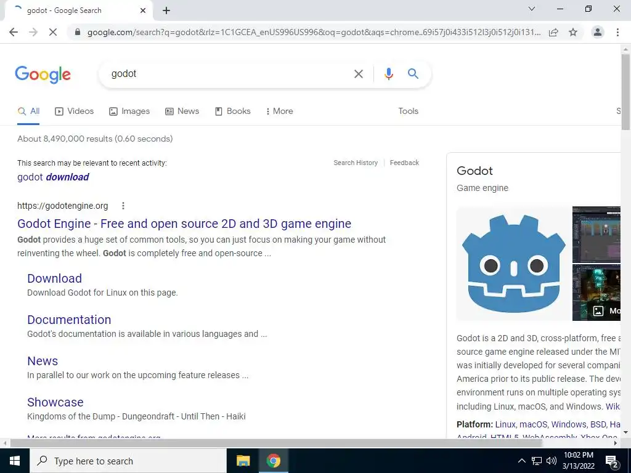Open the Godot Engine main result title
Image resolution: width=631 pixels, height=473 pixels.
coord(184,224)
